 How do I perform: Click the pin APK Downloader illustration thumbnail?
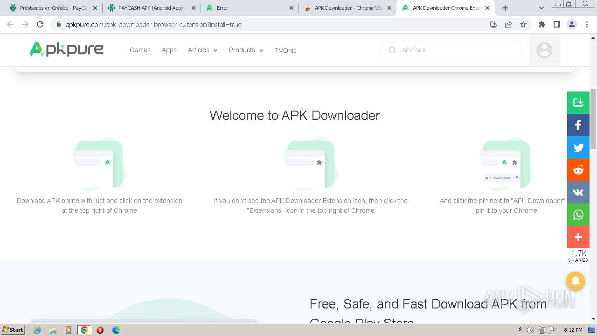click(506, 164)
